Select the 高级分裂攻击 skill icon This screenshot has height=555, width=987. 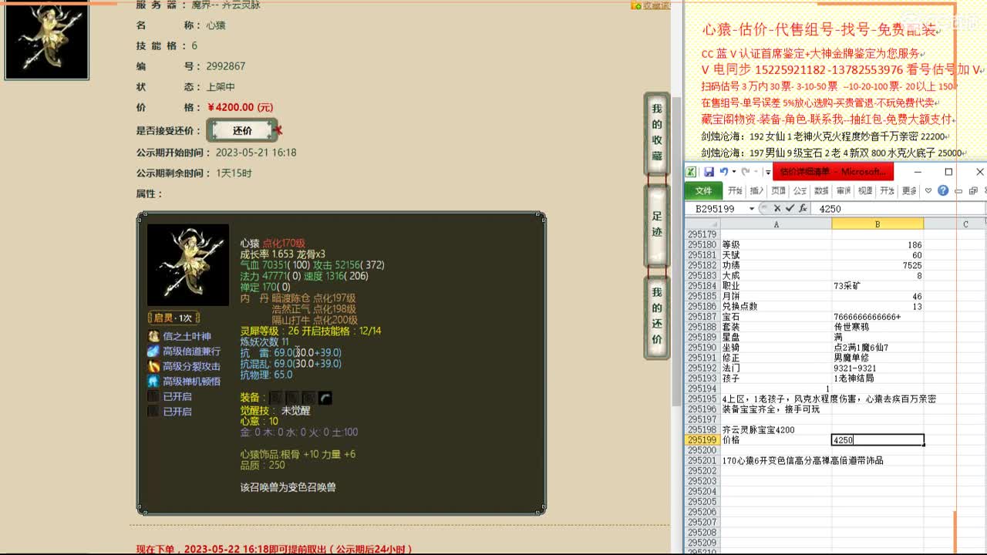click(153, 366)
